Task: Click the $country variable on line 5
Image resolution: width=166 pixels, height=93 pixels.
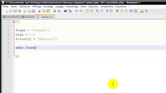Action: pos(23,39)
